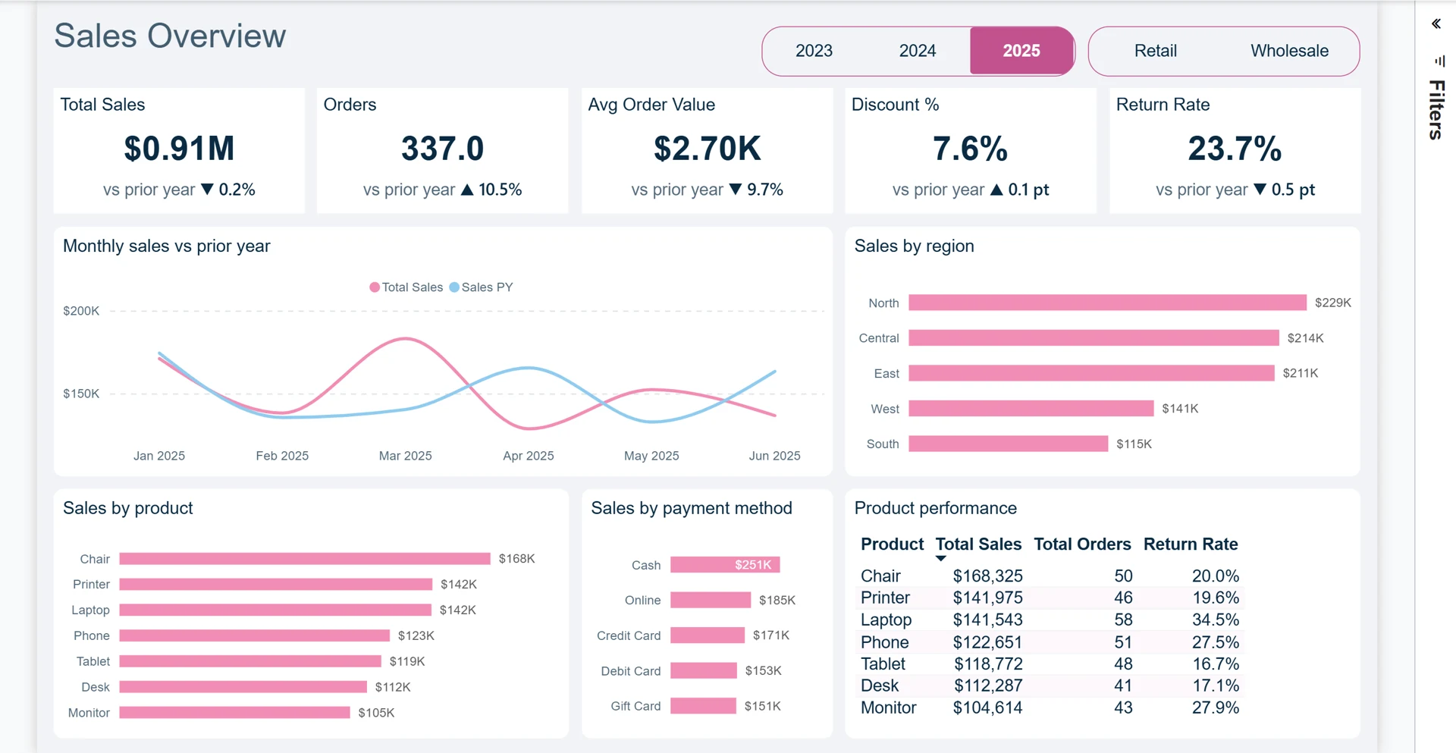
Task: Click the $168,325 Chair sales cell
Action: tap(987, 576)
